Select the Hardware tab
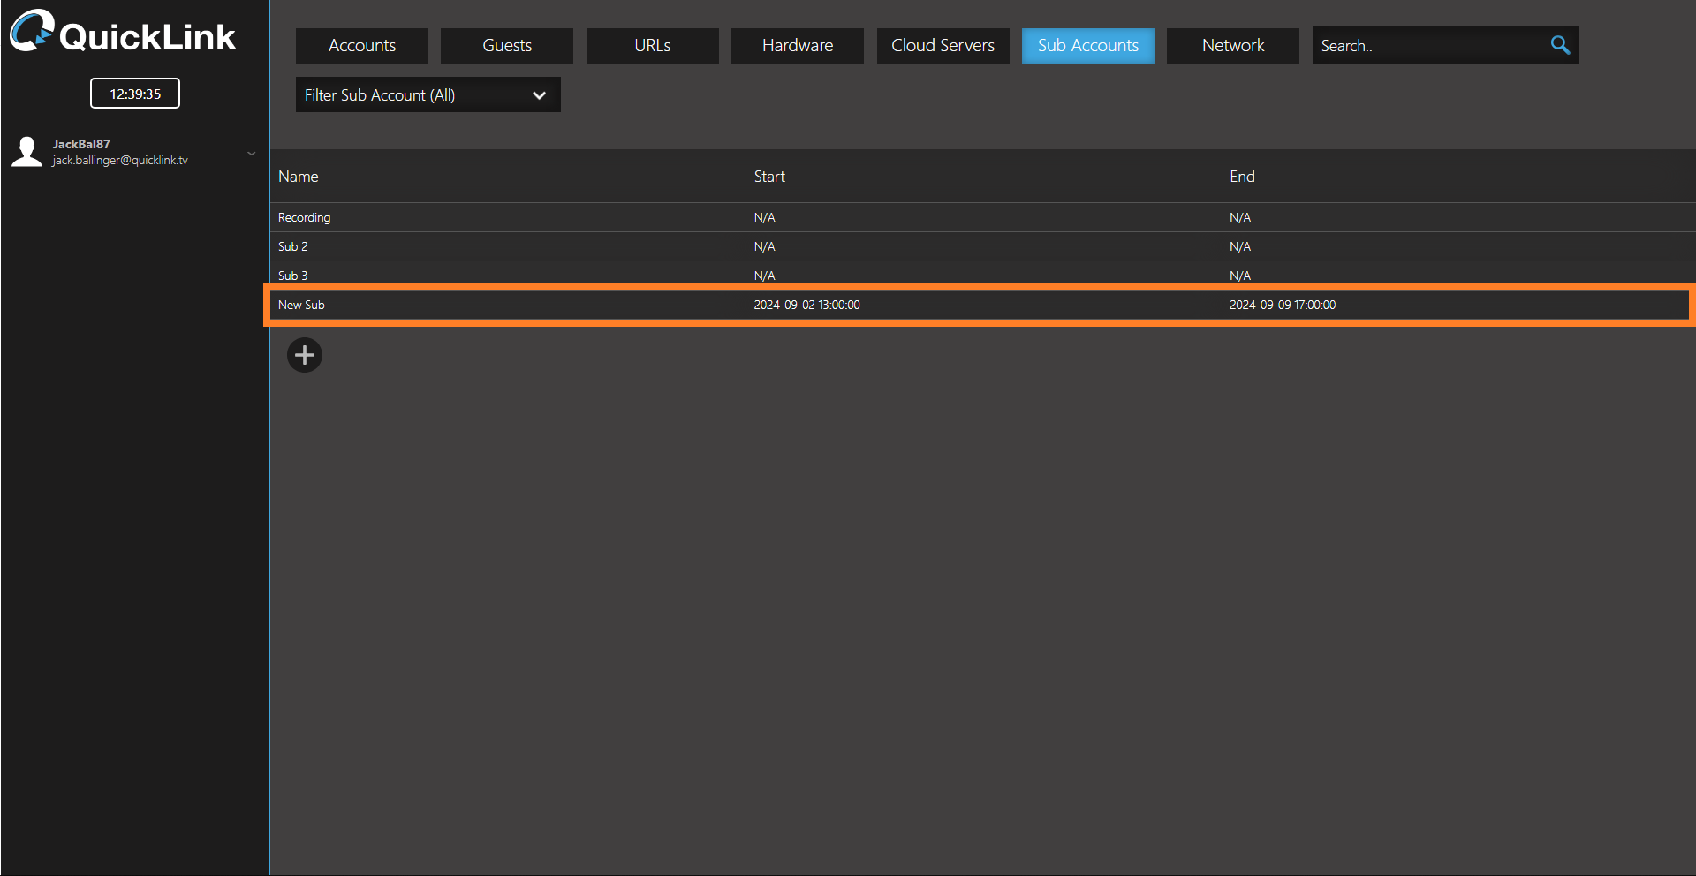The image size is (1696, 876). tap(798, 46)
